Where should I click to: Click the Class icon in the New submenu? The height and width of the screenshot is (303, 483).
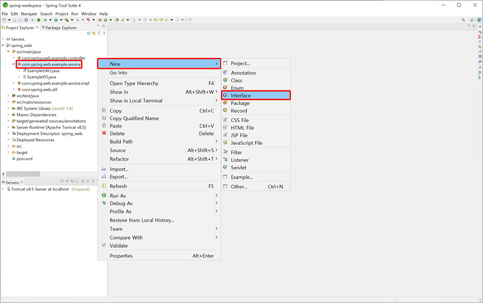[225, 80]
